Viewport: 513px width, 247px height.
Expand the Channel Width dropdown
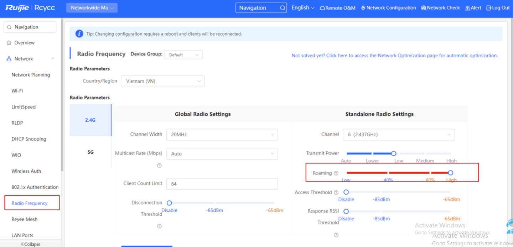pos(222,135)
